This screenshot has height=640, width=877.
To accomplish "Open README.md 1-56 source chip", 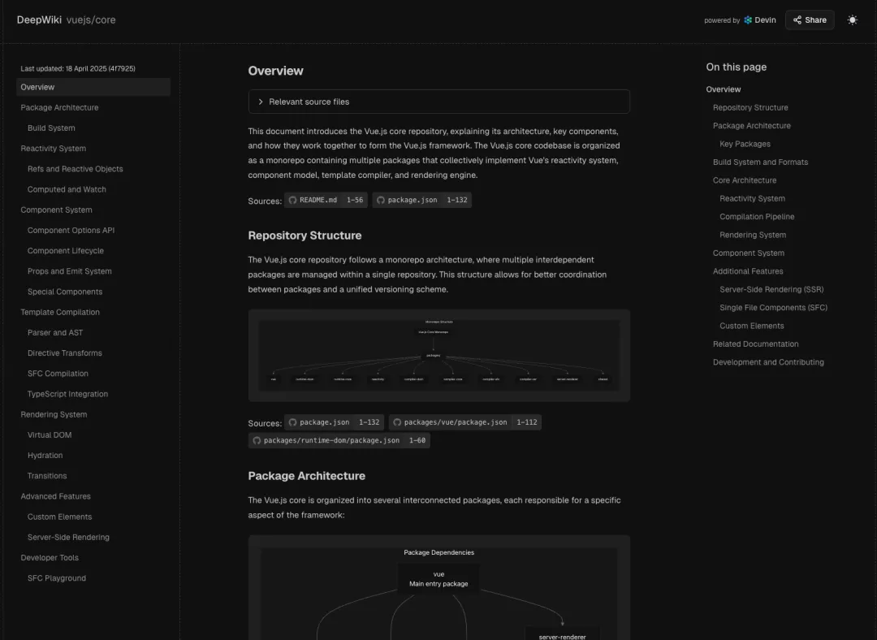I will [326, 200].
